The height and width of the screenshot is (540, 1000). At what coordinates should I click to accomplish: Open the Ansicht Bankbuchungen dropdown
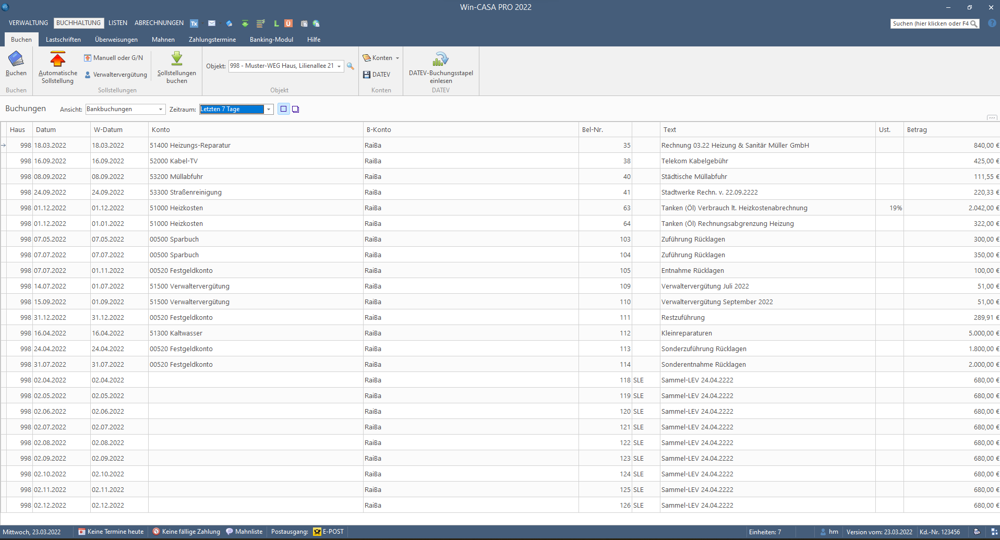[160, 109]
